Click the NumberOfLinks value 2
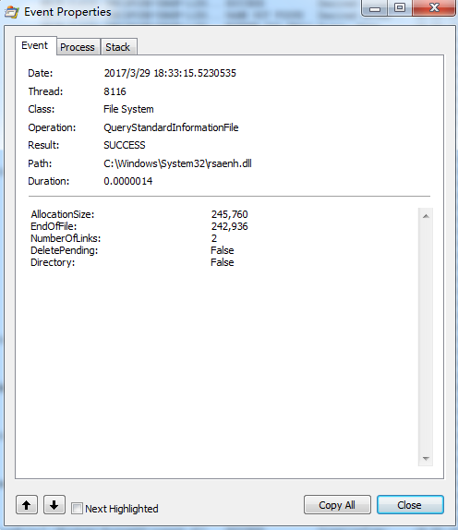 click(x=214, y=238)
